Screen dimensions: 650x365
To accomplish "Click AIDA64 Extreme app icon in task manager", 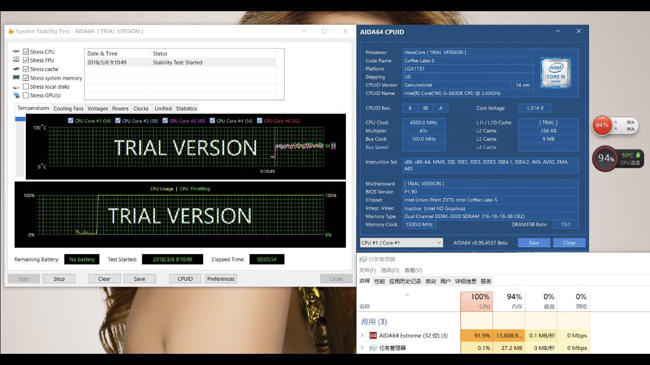I will click(x=373, y=335).
